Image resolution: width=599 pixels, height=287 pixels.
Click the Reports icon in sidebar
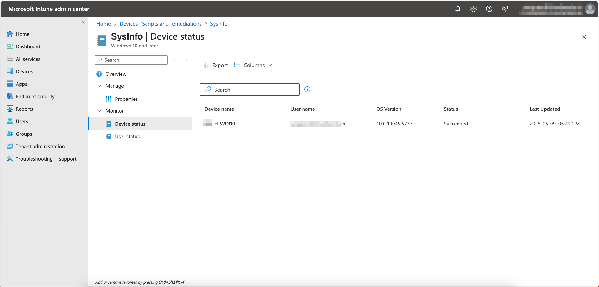pos(10,109)
